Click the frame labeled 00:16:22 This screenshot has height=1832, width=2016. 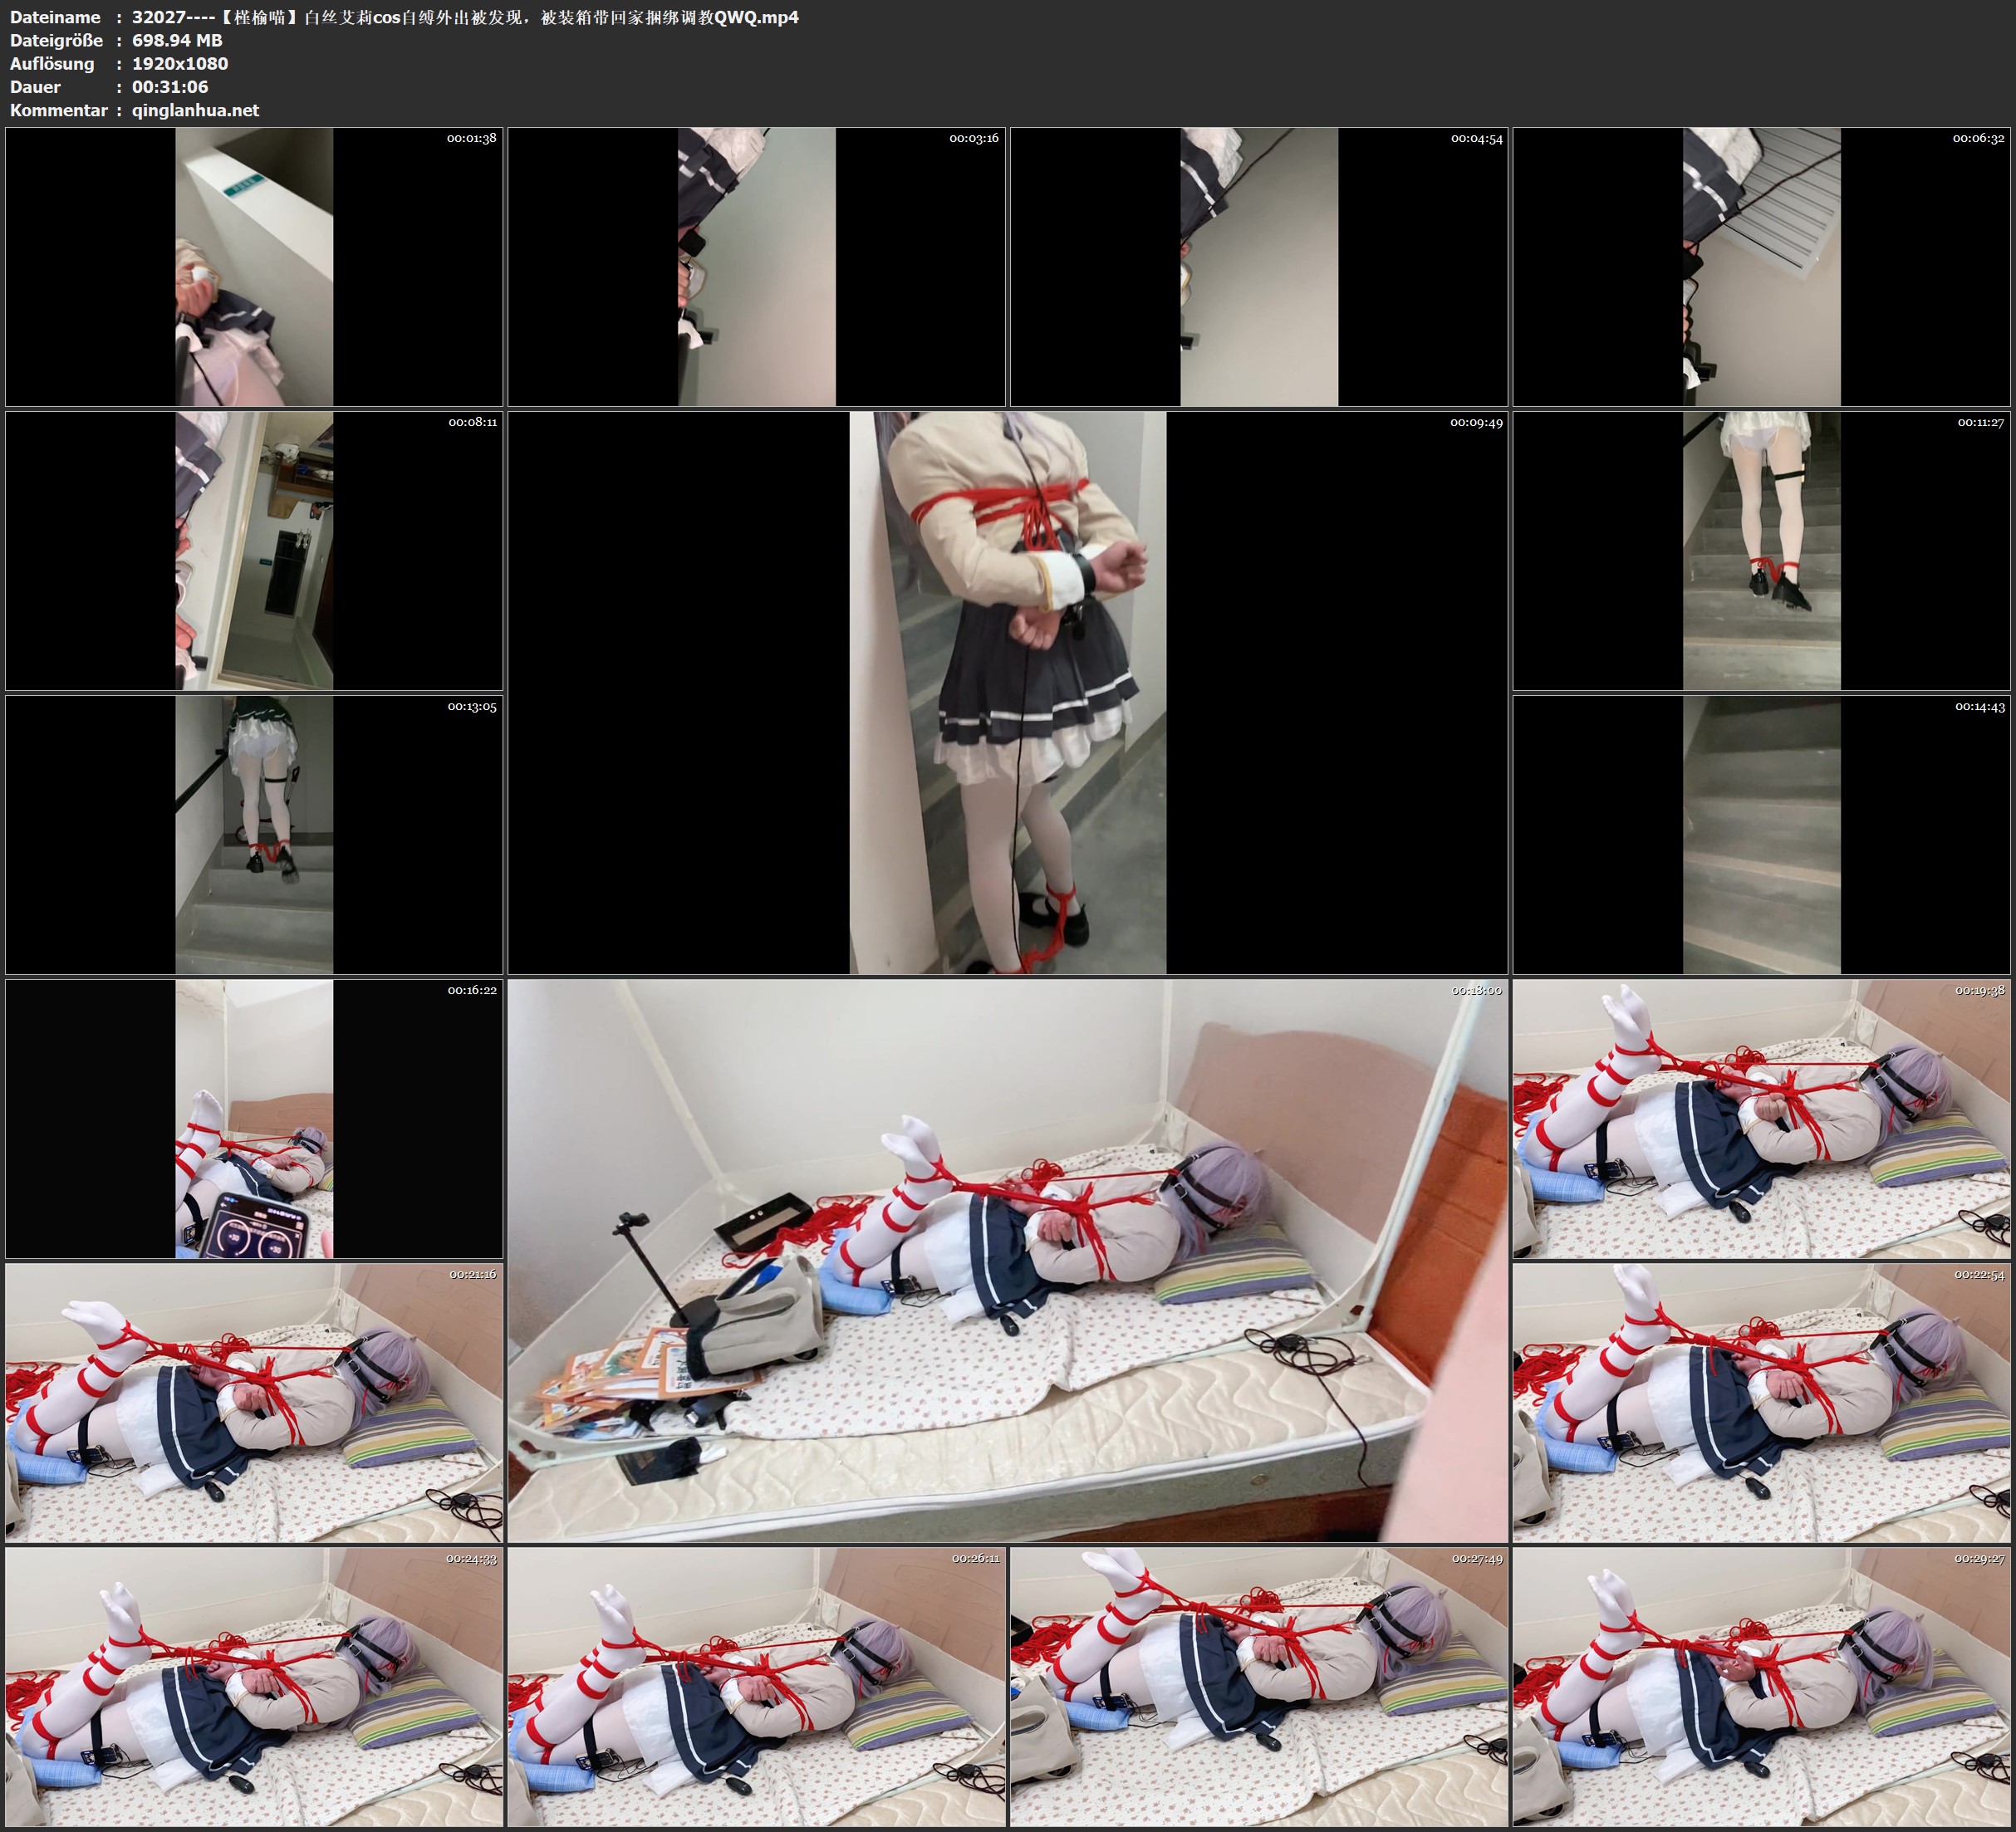254,1118
